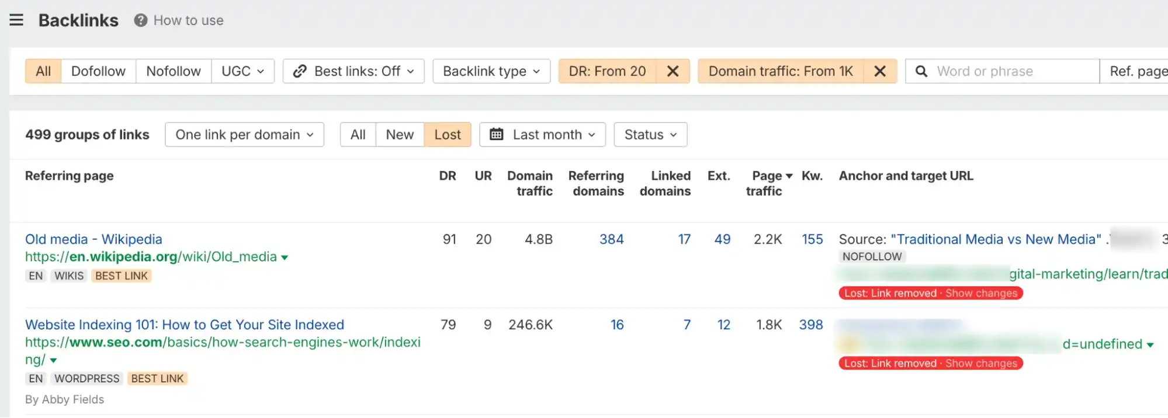This screenshot has width=1168, height=418.
Task: Click the search magnifier icon
Action: point(921,71)
